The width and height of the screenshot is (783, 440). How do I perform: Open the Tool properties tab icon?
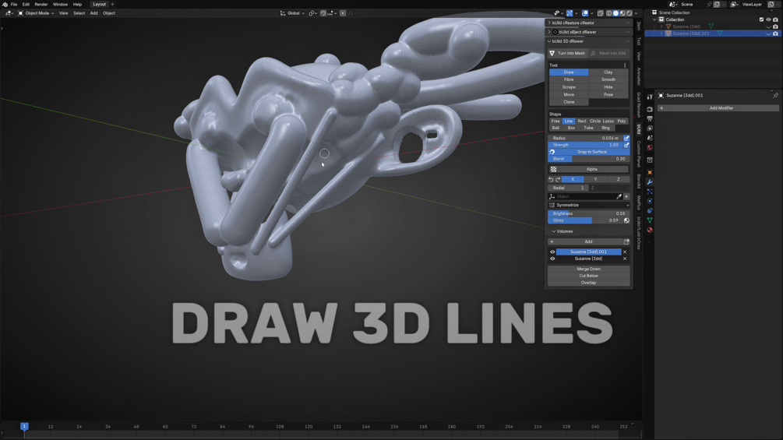(650, 97)
